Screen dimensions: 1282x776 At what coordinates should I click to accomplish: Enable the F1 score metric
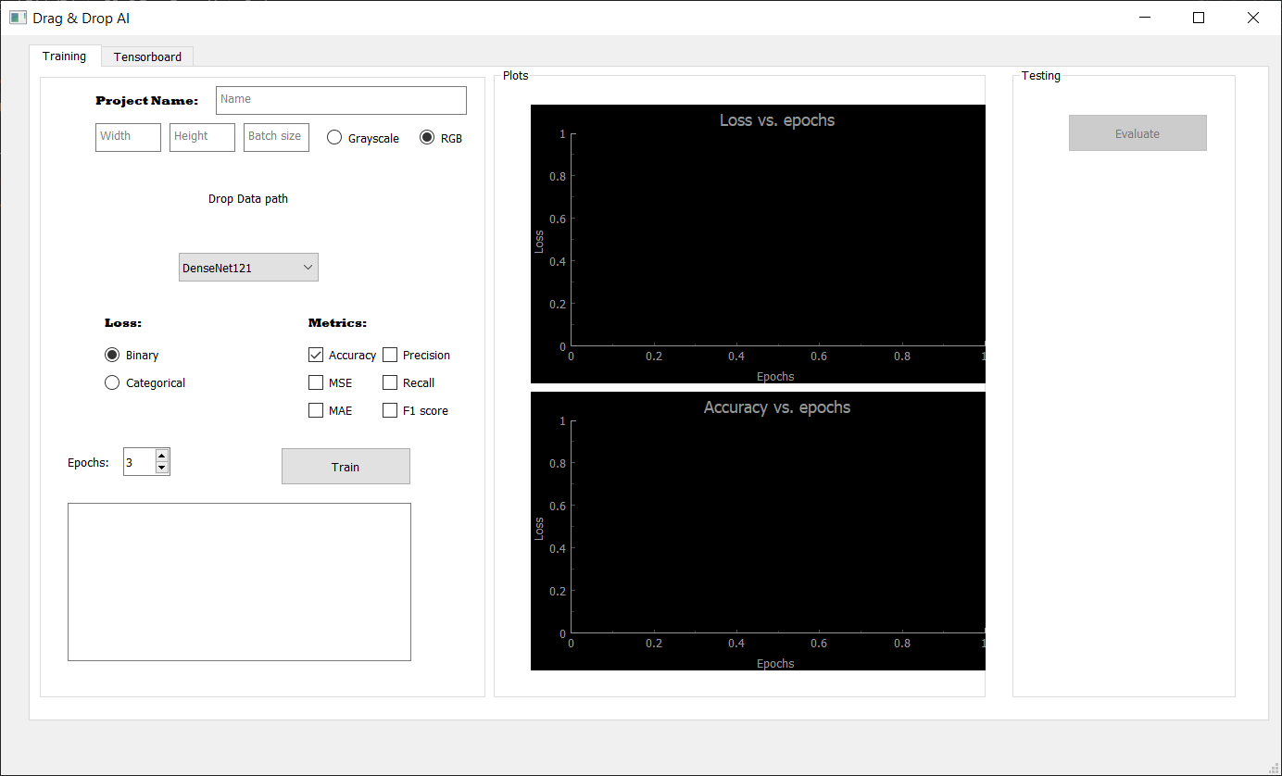coord(390,410)
